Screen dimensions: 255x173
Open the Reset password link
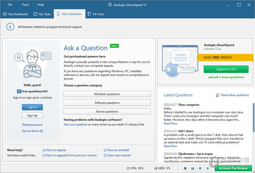(32, 125)
